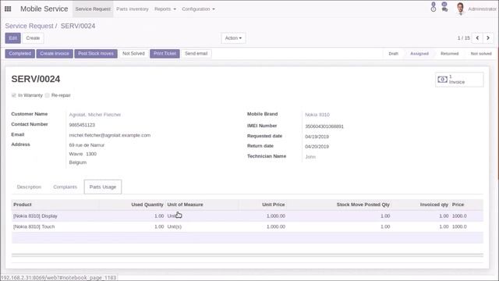Switch to the Description tab
499x281 pixels.
click(29, 187)
